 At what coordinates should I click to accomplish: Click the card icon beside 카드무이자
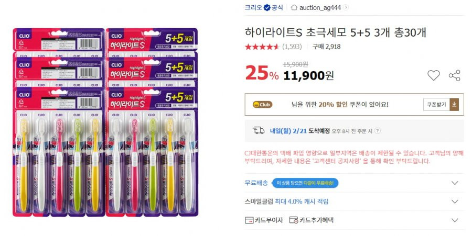pyautogui.click(x=249, y=220)
